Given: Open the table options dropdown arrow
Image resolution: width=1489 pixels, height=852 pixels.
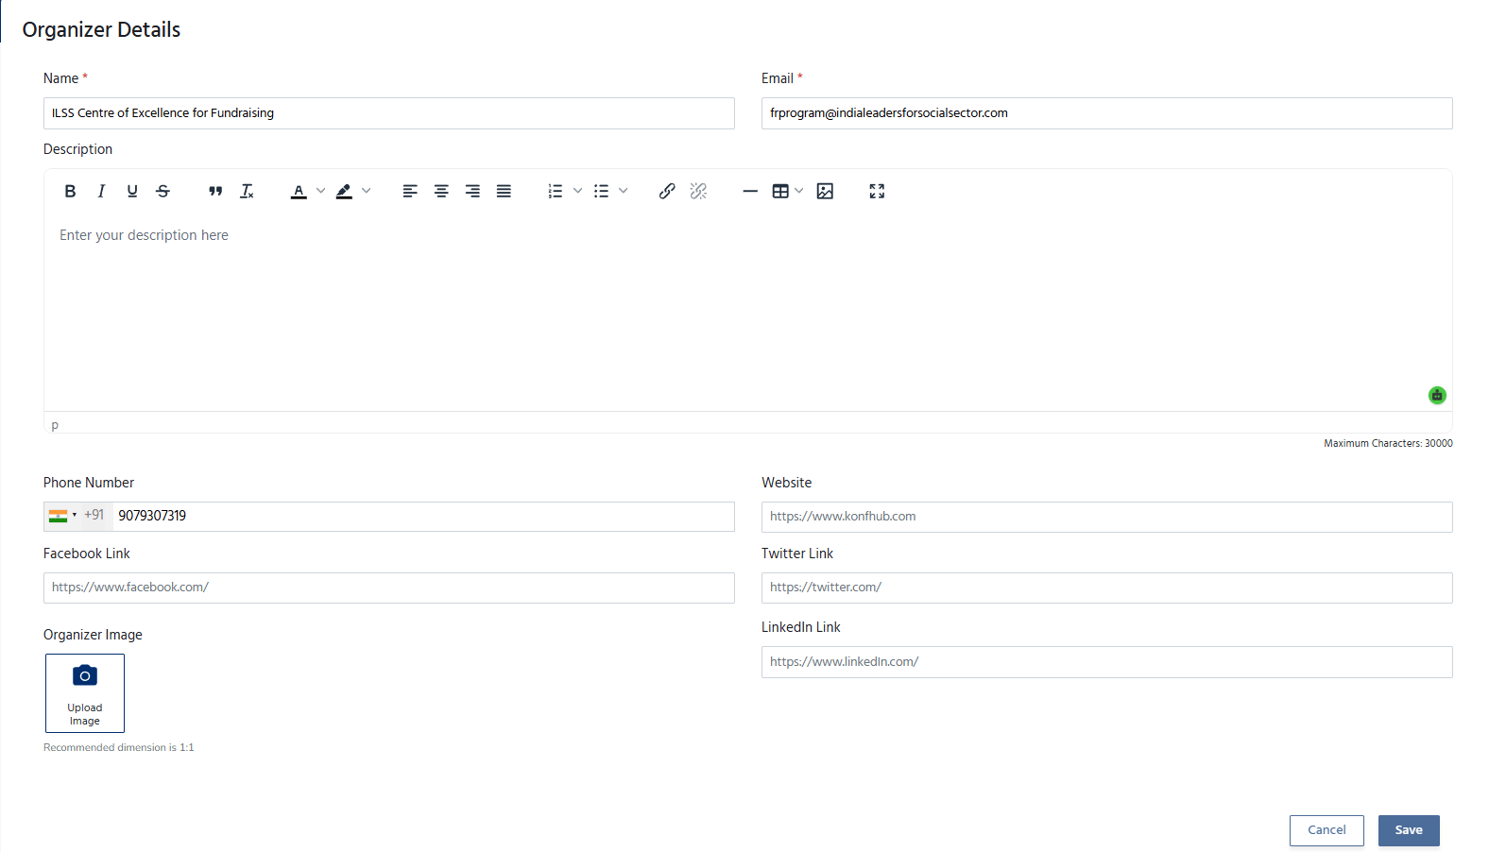Looking at the screenshot, I should pyautogui.click(x=799, y=191).
